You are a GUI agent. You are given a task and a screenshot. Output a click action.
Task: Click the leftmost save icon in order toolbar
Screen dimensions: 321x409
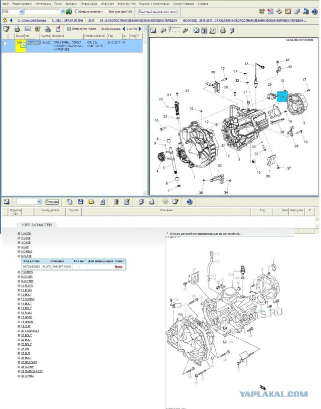click(7, 201)
